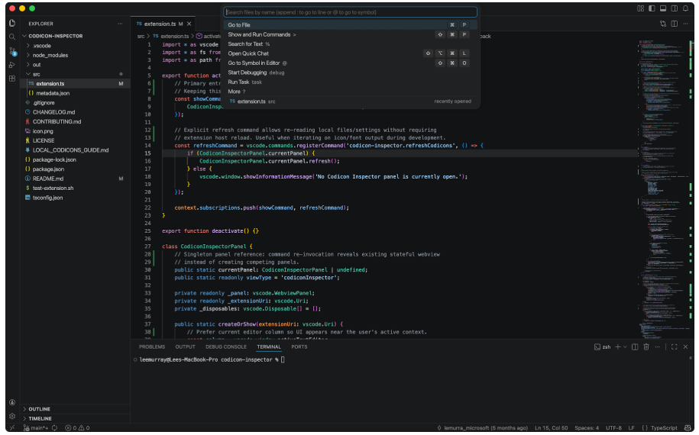
Task: Open the terminal launch profile dropdown
Action: pos(625,346)
